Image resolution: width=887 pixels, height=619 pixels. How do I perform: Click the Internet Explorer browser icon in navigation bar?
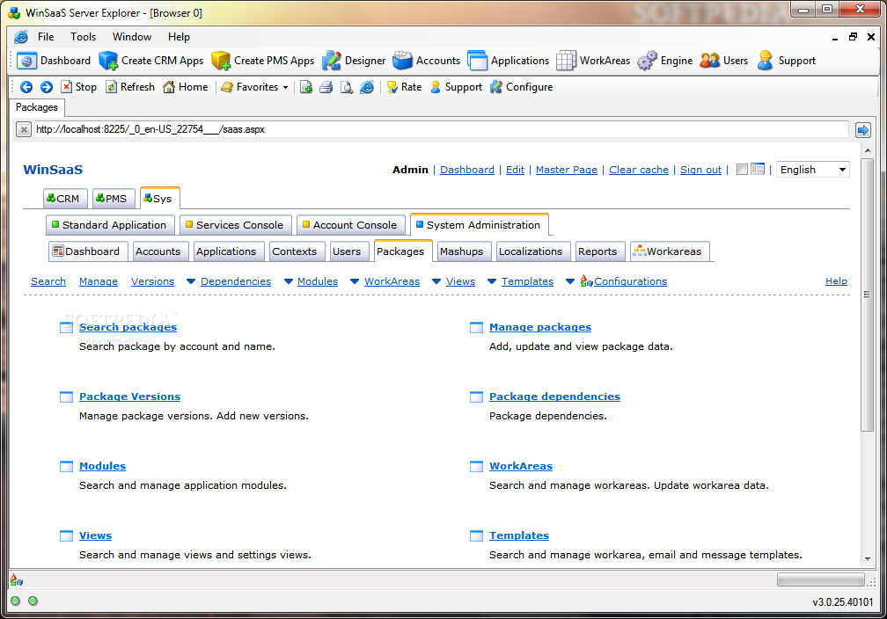367,87
